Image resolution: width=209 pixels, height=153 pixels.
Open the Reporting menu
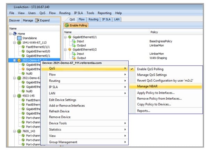click(x=104, y=13)
